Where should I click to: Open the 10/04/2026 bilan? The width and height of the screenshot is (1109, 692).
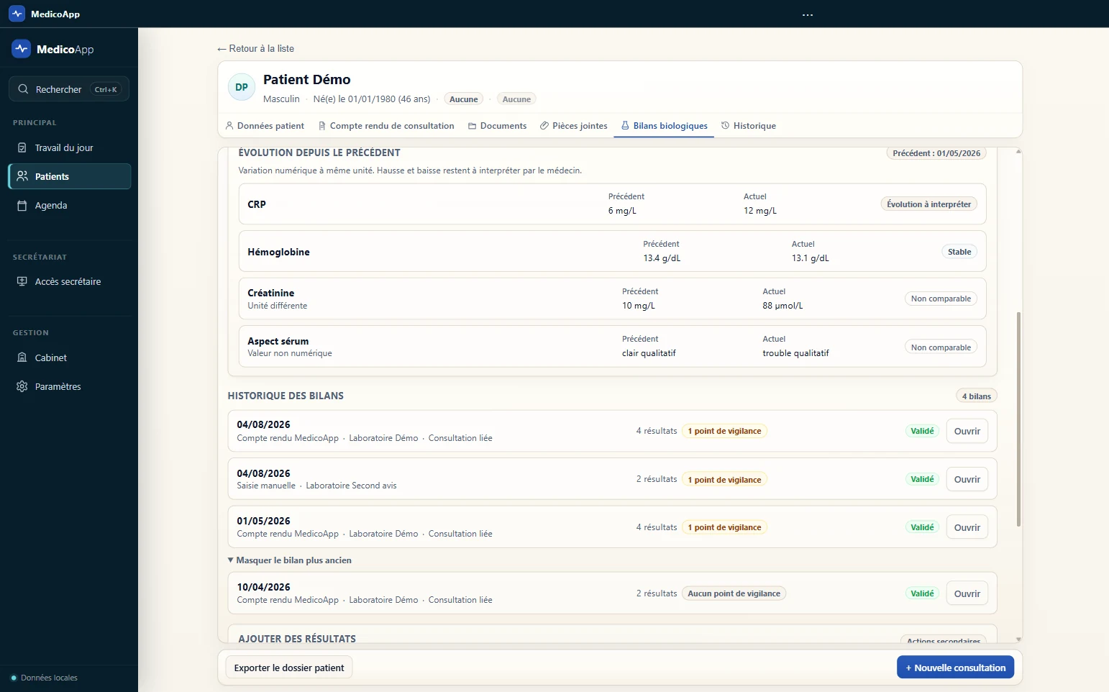967,593
